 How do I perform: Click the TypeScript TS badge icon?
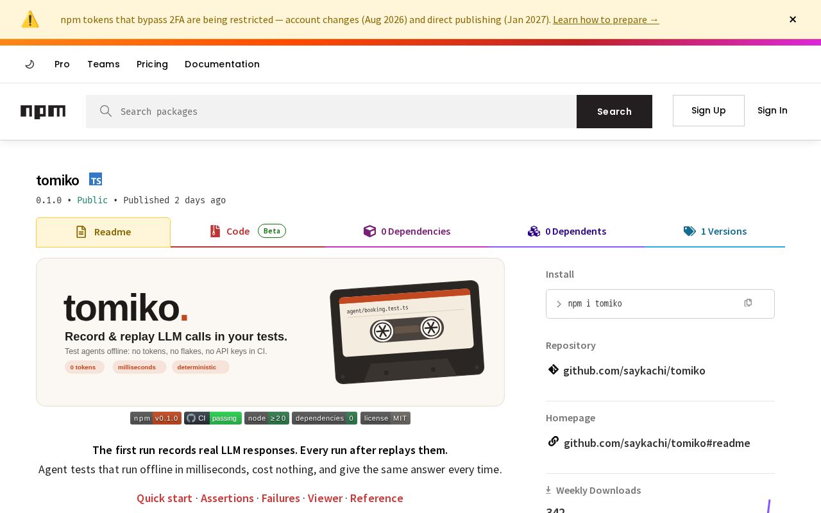click(96, 179)
